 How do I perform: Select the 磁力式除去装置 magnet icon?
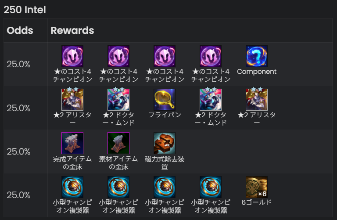coord(165,143)
